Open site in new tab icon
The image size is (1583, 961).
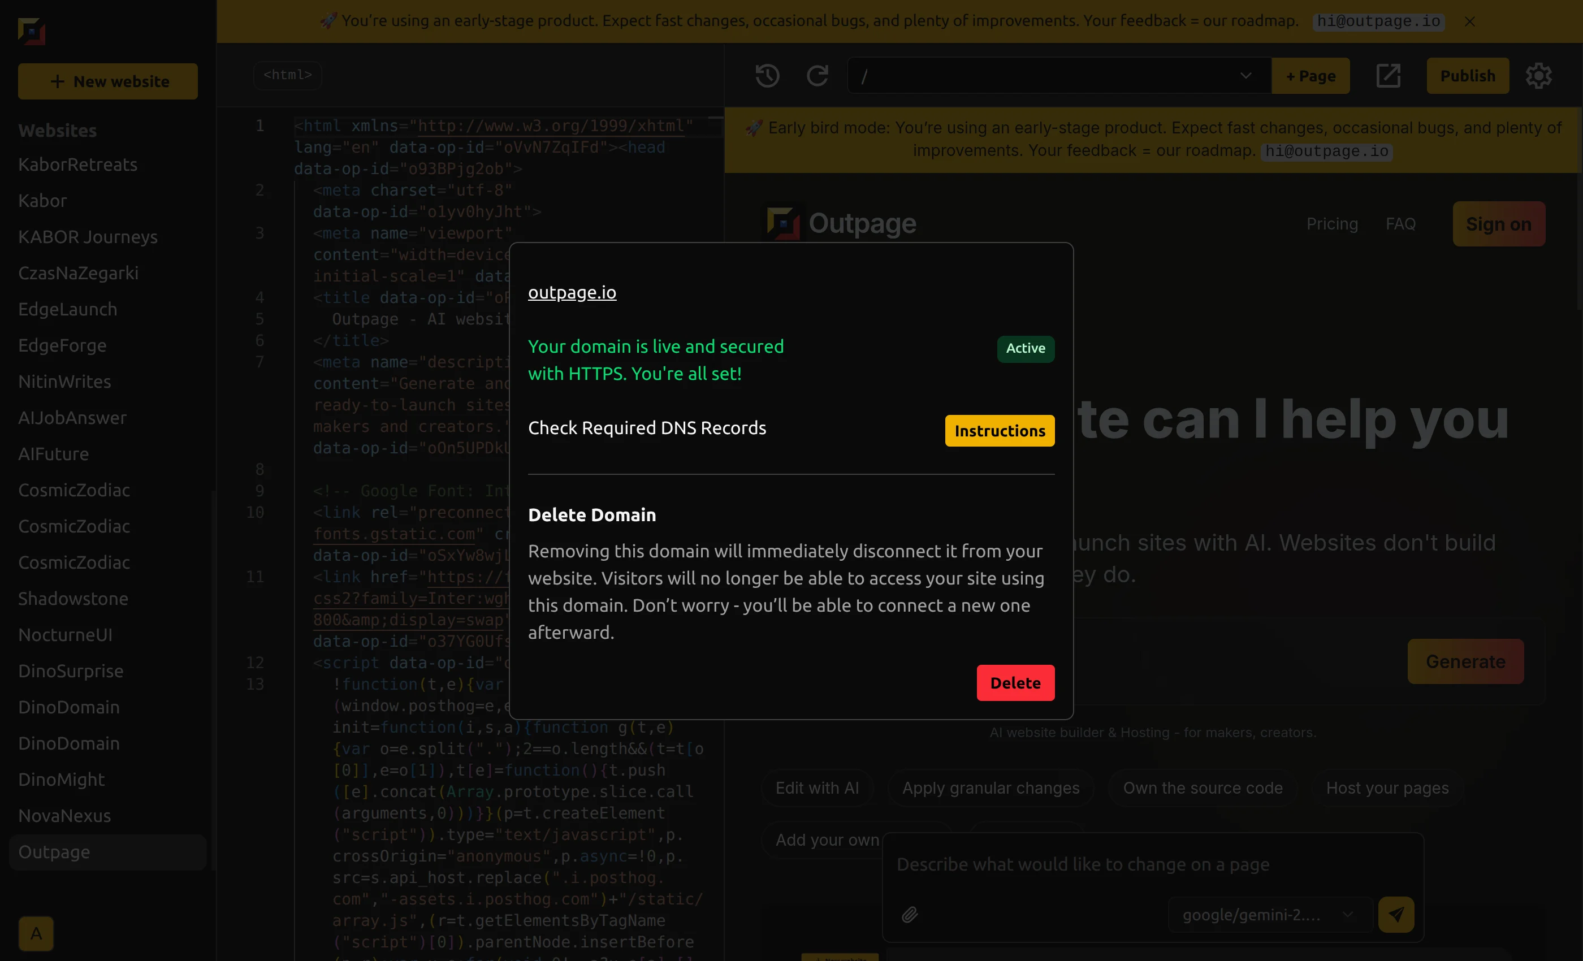click(x=1388, y=76)
